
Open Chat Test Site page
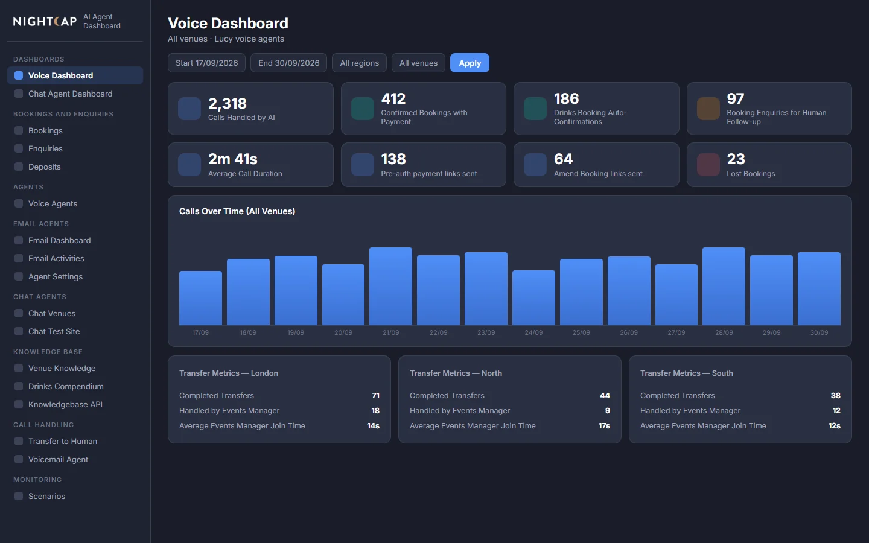click(x=75, y=331)
